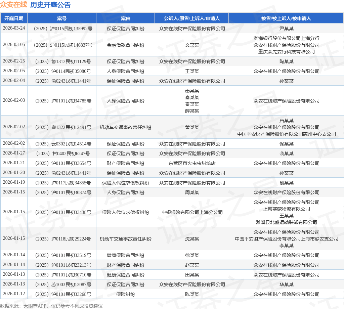Click defendant name 裘某某
This screenshot has height=309, width=344.
point(286,153)
